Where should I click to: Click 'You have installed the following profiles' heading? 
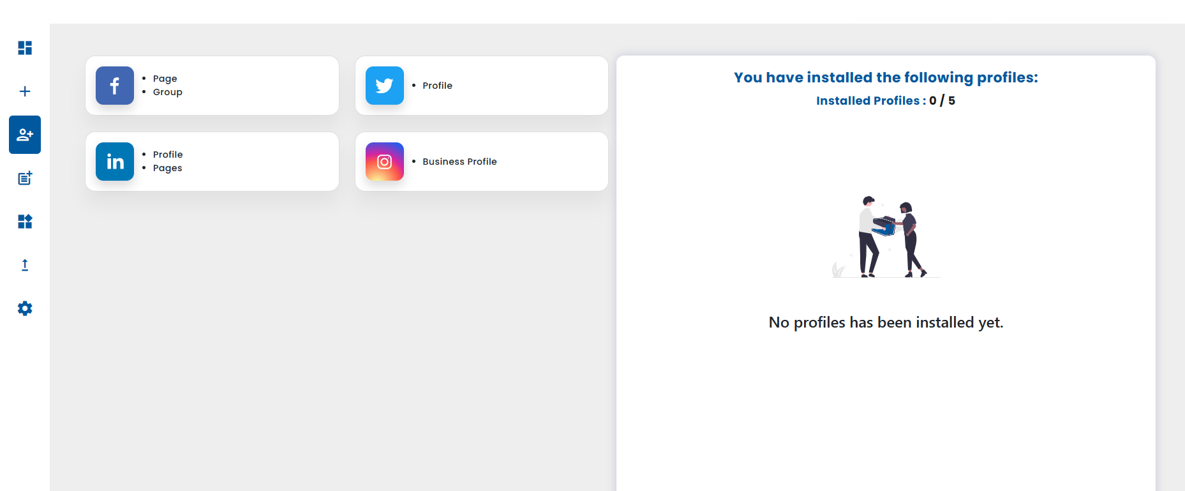pos(886,77)
